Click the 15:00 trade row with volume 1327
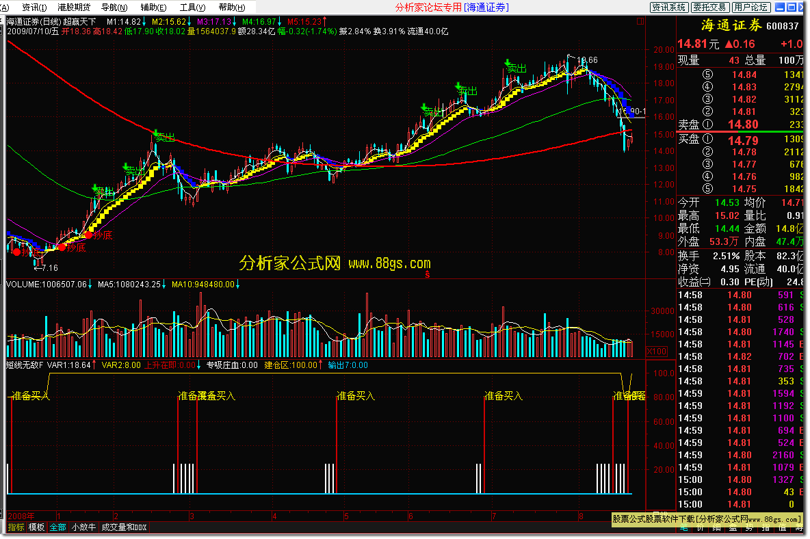 (740, 479)
